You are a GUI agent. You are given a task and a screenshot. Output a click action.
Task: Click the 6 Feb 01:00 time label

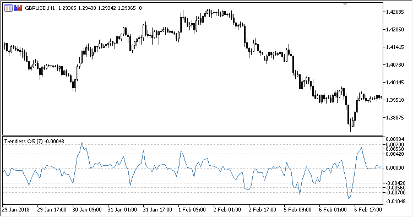point(333,210)
